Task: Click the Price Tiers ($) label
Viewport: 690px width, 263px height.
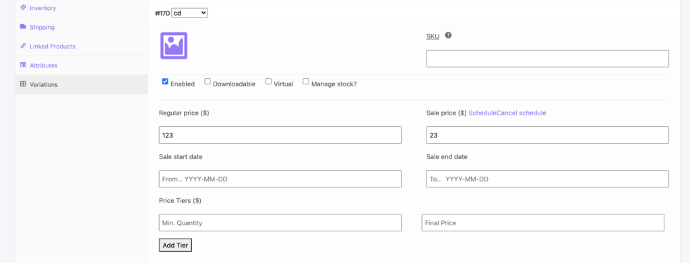Action: pyautogui.click(x=180, y=200)
